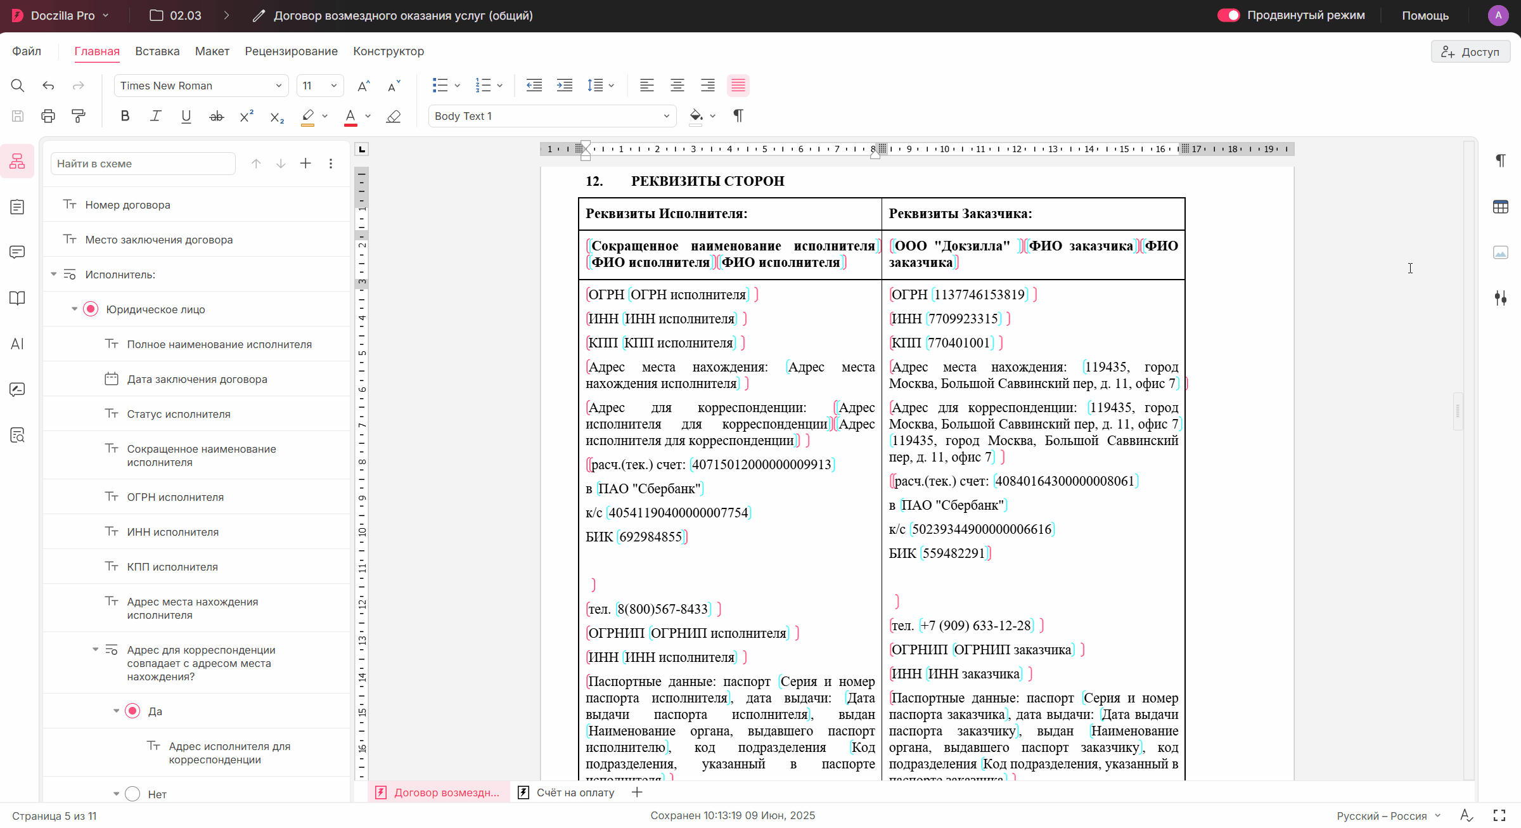Viewport: 1521px width, 828px height.
Task: Select the format painter tool
Action: tap(79, 116)
